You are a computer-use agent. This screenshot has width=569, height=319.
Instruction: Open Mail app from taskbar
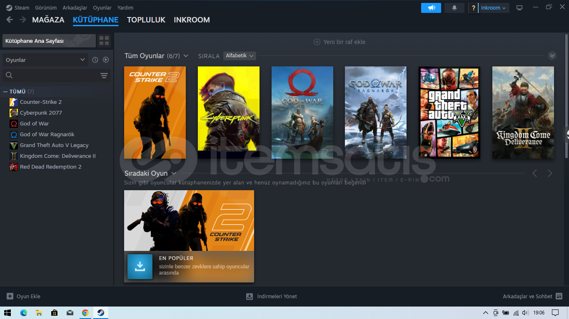pos(70,313)
